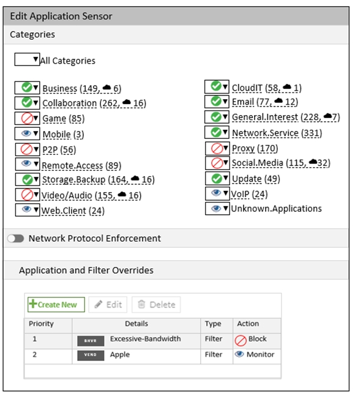Click the block icon next to Proxy
The height and width of the screenshot is (399, 355).
point(217,148)
